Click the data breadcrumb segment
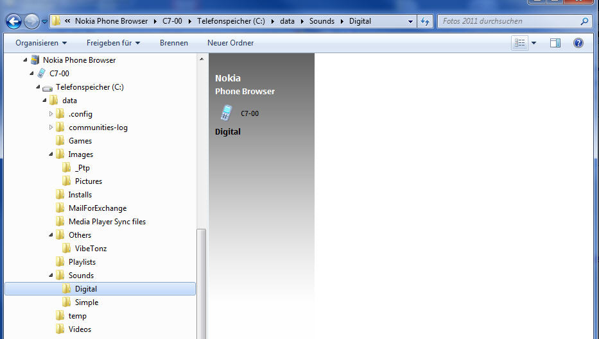The width and height of the screenshot is (599, 339). coord(287,21)
